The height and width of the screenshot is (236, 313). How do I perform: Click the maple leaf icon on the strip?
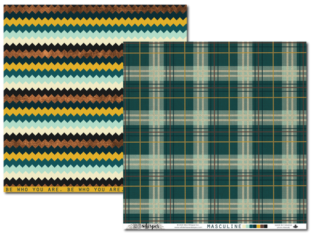[x=295, y=226]
